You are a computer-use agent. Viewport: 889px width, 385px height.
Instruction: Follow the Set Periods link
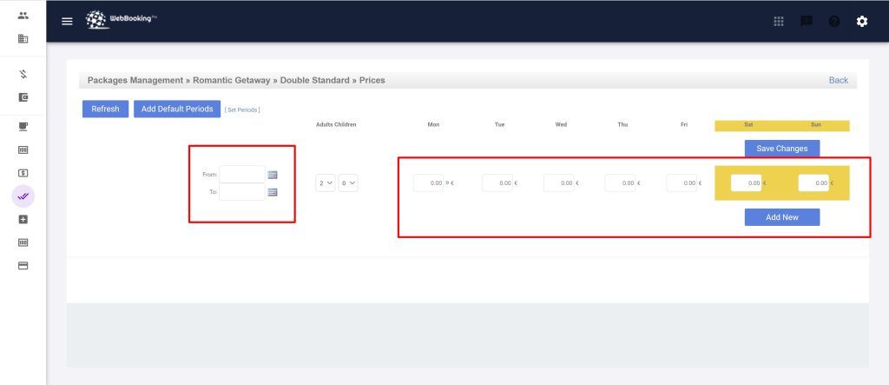[x=242, y=110]
